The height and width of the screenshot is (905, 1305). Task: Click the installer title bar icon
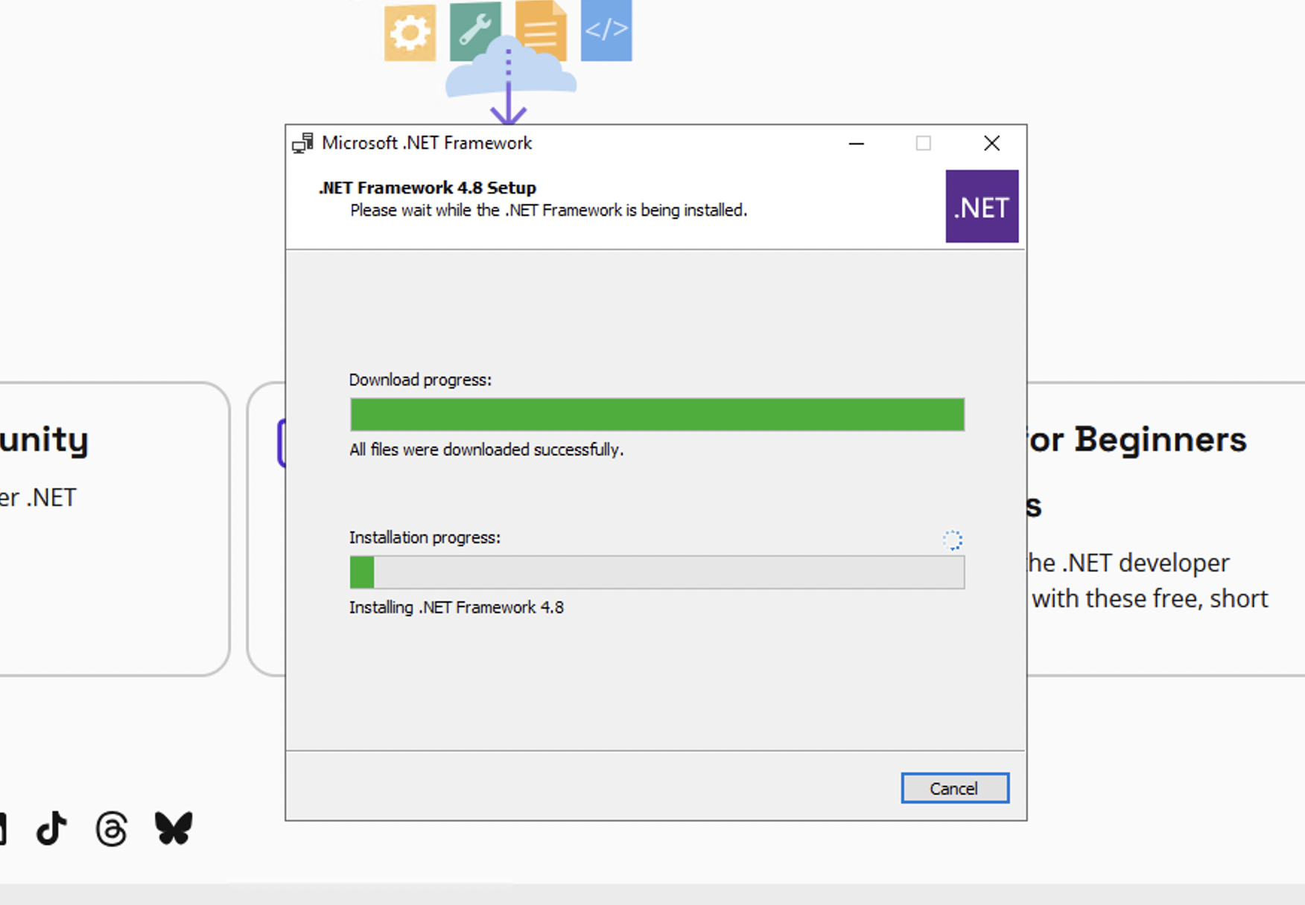[303, 143]
